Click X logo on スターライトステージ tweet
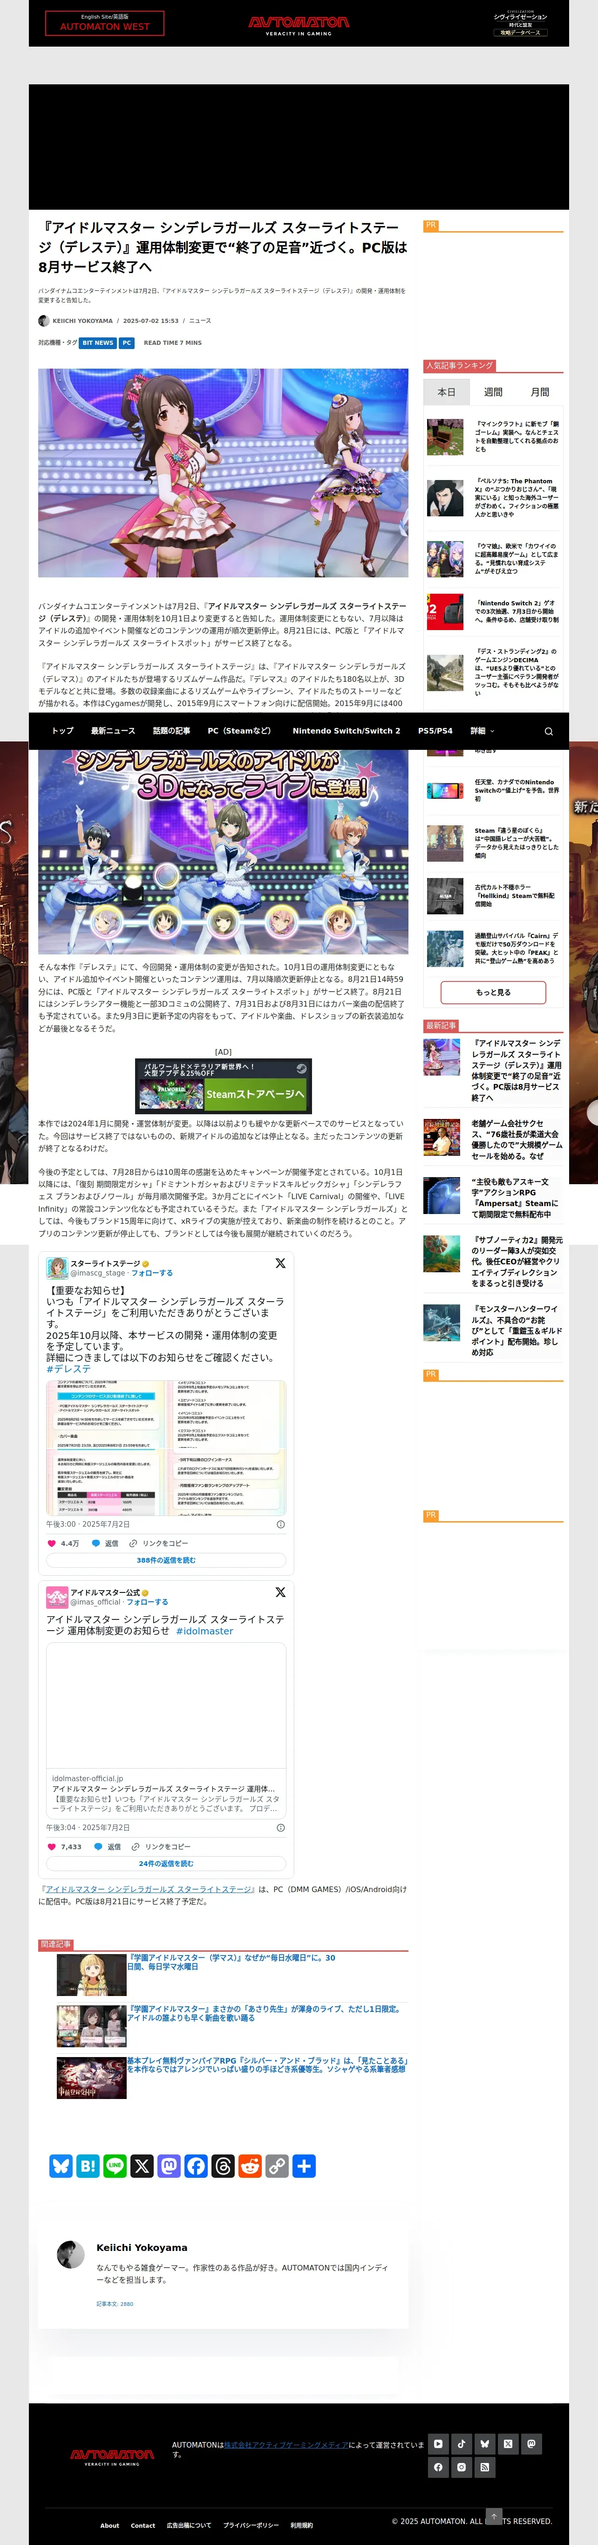The image size is (598, 2545). tap(280, 1262)
